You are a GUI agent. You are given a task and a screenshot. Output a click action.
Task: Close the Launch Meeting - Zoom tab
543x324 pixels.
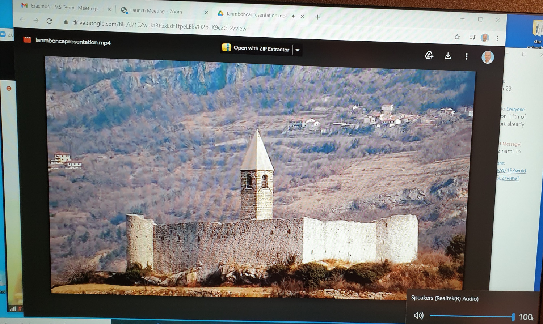(206, 13)
